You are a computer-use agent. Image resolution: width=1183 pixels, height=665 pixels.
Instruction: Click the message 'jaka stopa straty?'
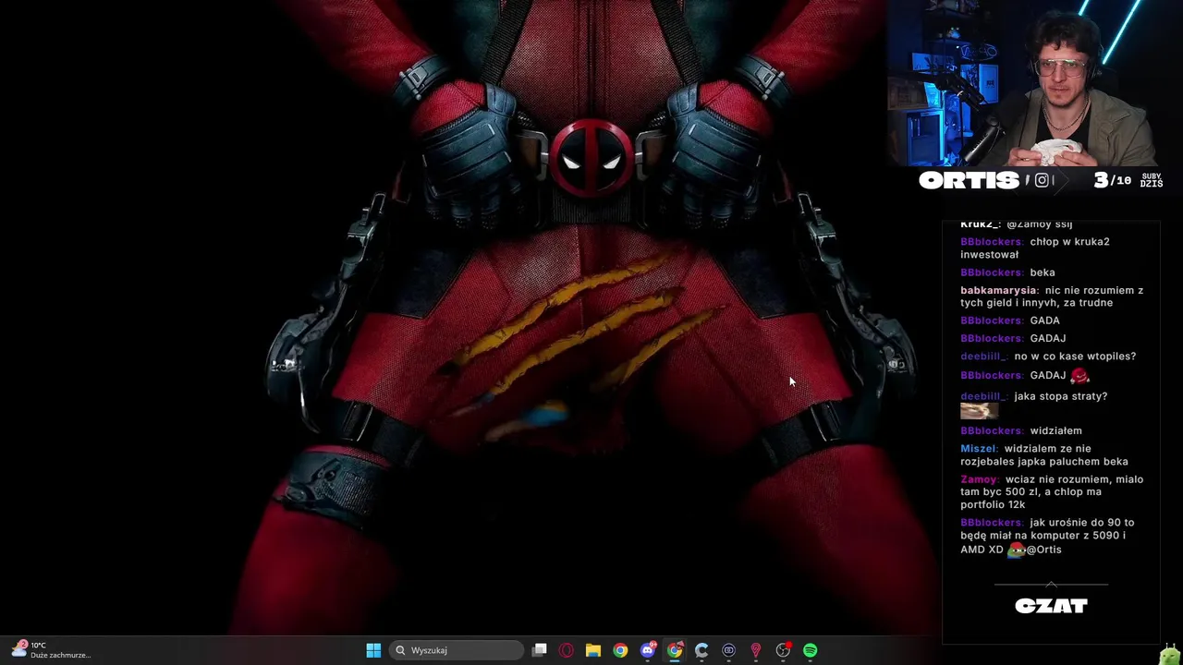(x=1060, y=396)
